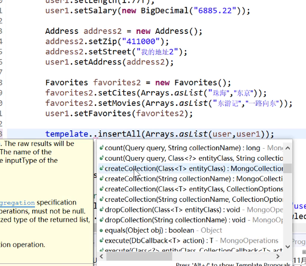The height and width of the screenshot is (266, 306).
Task: Click proposal list scroll up arrow
Action: [x=288, y=148]
